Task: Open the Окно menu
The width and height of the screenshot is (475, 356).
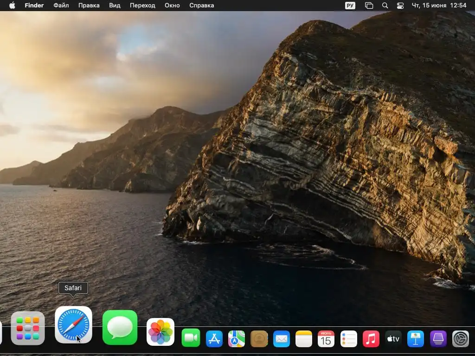Action: click(173, 6)
